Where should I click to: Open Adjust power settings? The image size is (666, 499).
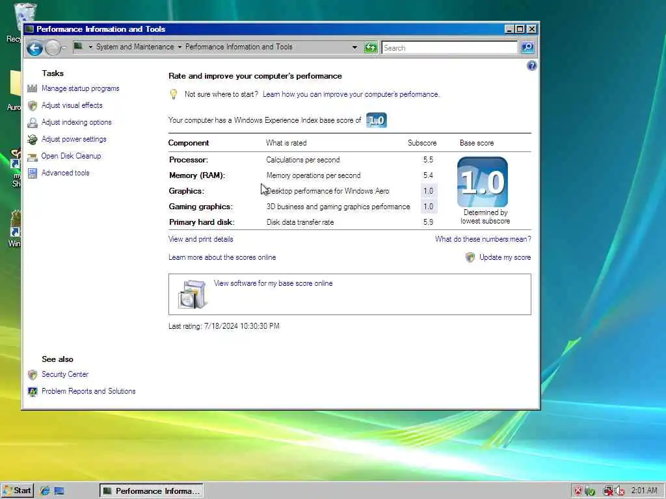tap(74, 139)
